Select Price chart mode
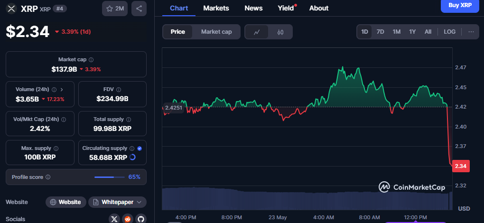Viewport: 484px width, 223px height. tap(178, 32)
